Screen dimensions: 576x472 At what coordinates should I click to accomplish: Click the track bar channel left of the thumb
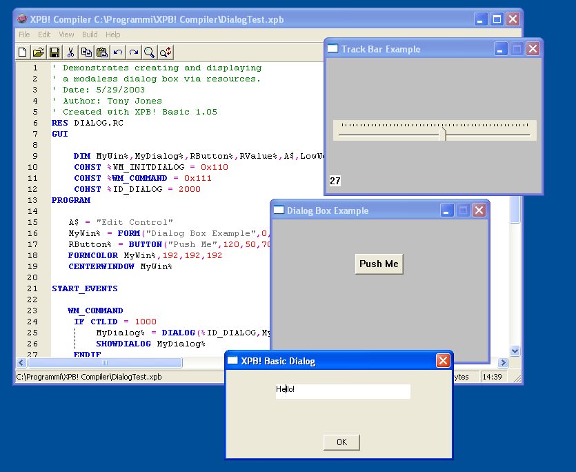(388, 135)
